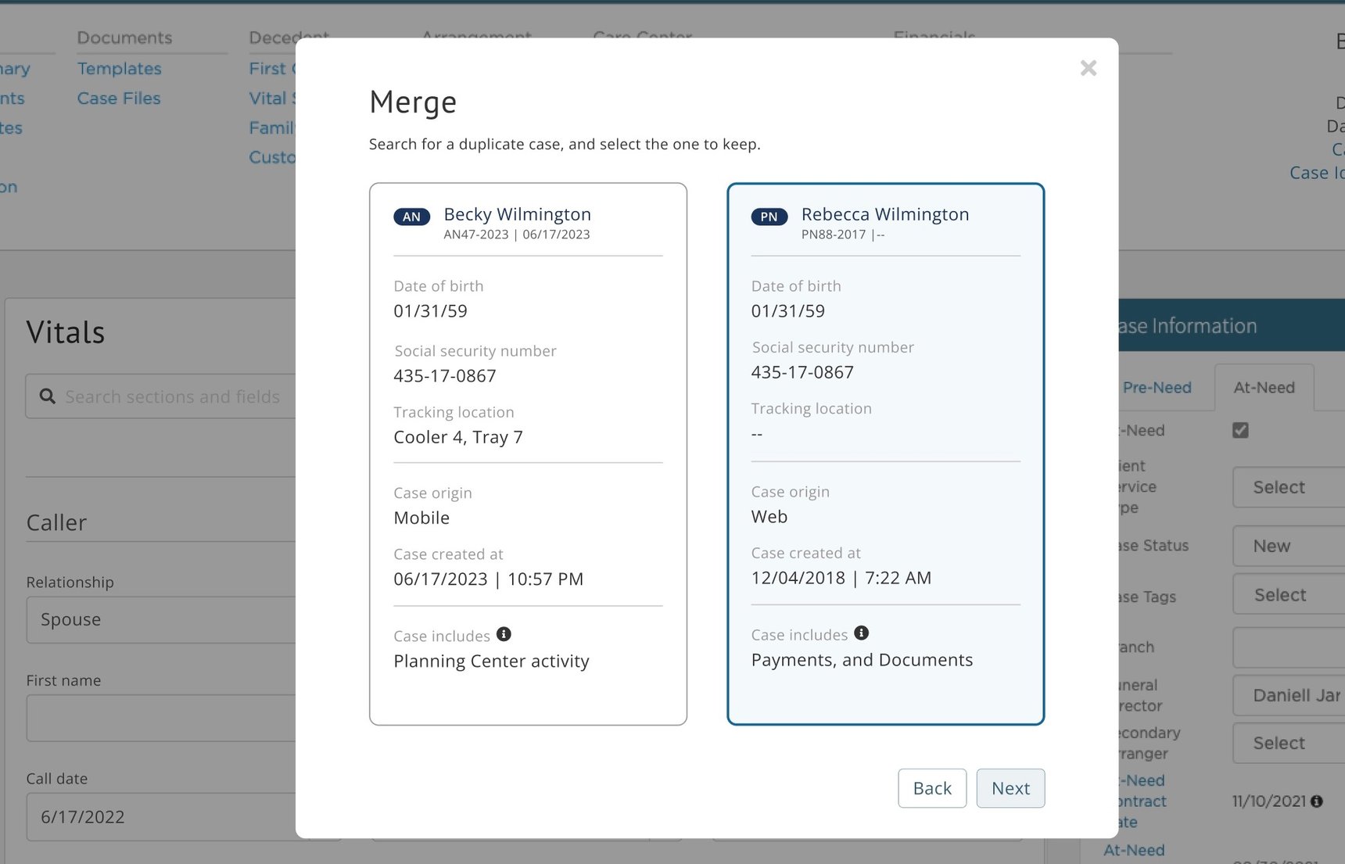1345x864 pixels.
Task: Close the Merge dialog
Action: click(x=1088, y=68)
